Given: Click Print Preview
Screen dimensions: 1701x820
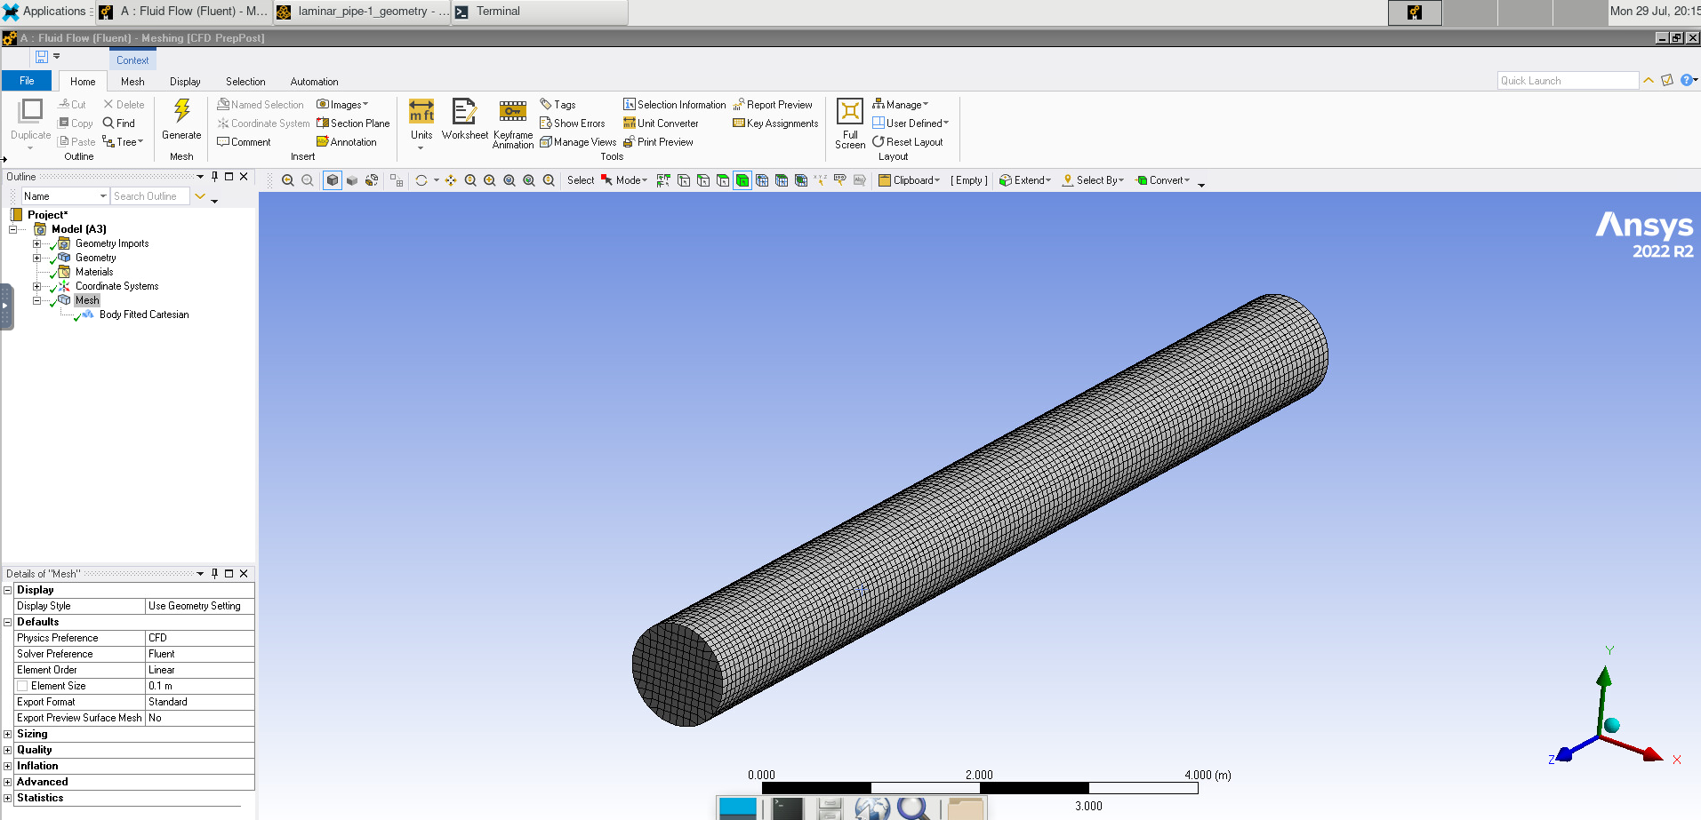Looking at the screenshot, I should coord(658,142).
